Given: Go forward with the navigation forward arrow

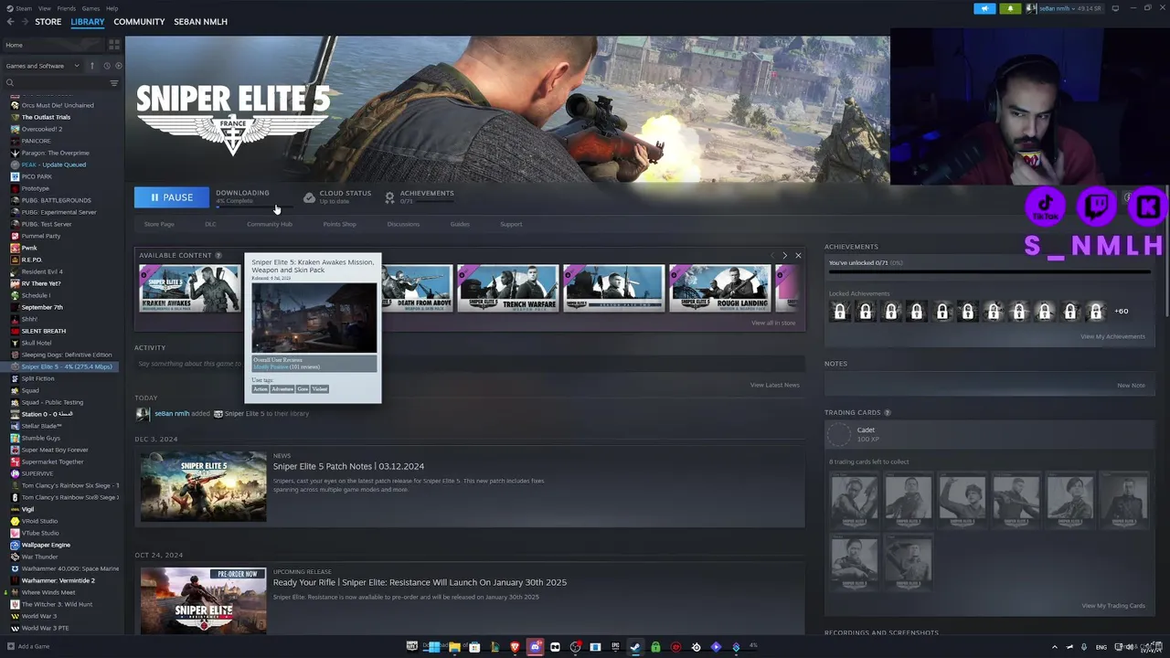Looking at the screenshot, I should coord(24,21).
